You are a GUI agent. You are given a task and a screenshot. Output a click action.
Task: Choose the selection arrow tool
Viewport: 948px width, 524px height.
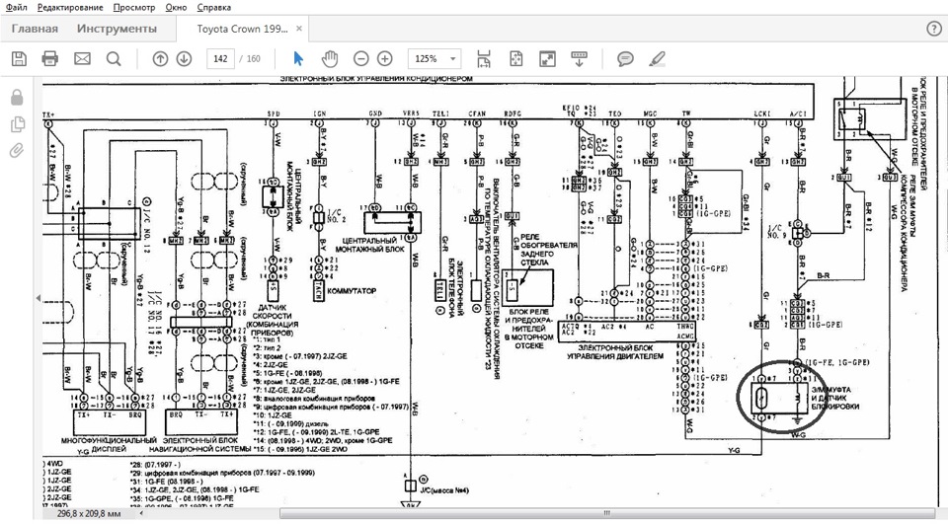298,58
